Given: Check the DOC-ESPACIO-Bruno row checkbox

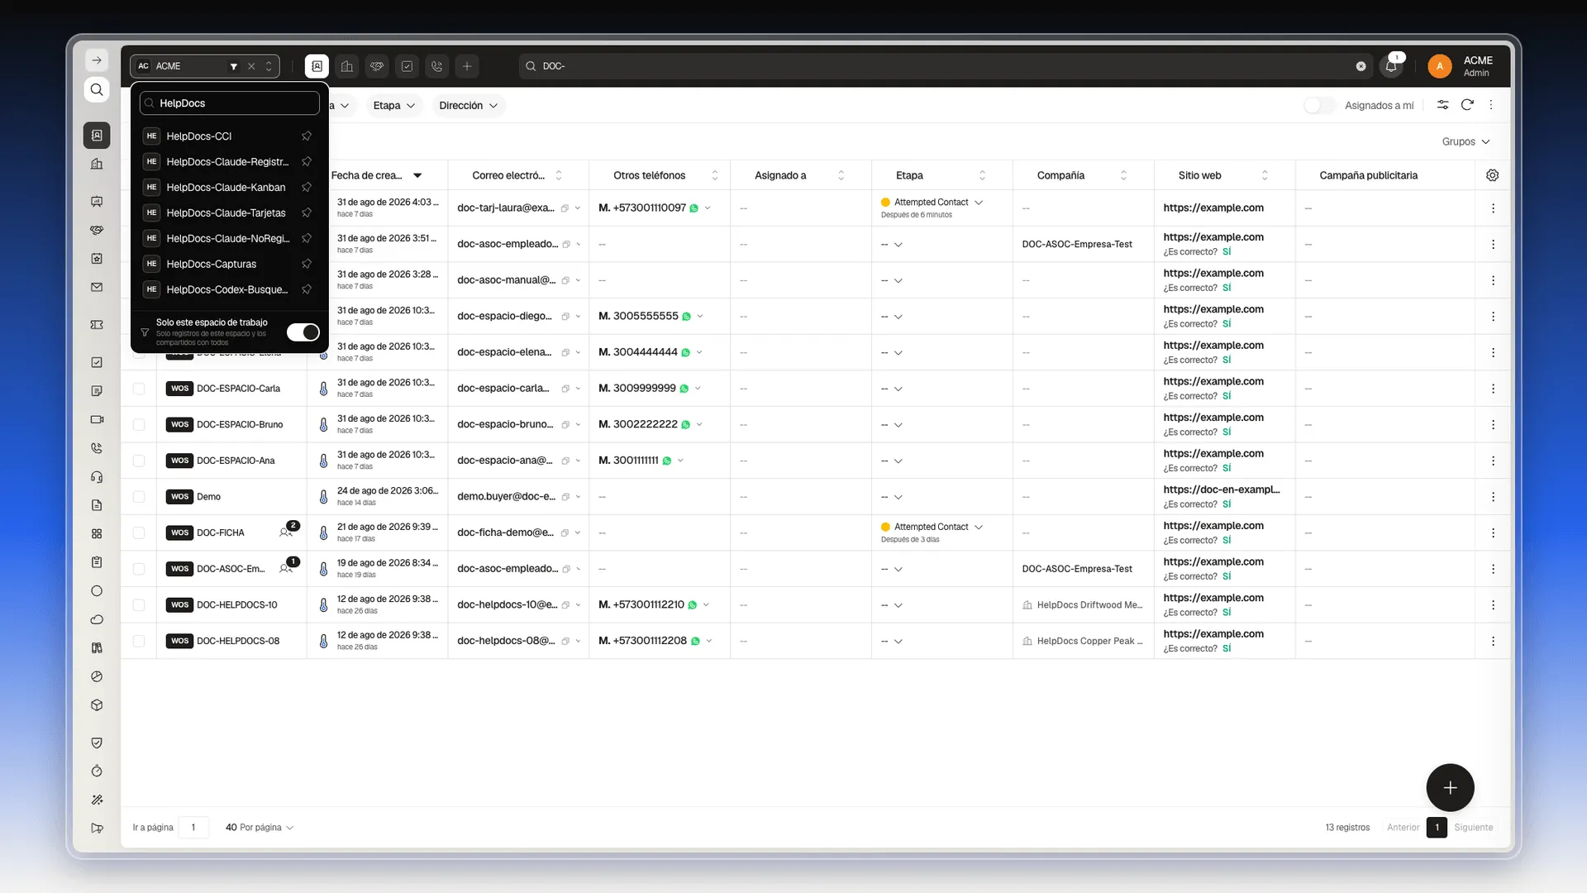Looking at the screenshot, I should pos(139,425).
